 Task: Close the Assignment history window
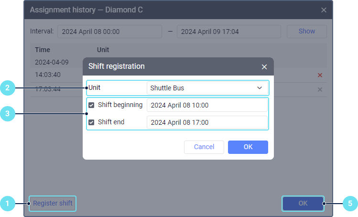pyautogui.click(x=324, y=10)
